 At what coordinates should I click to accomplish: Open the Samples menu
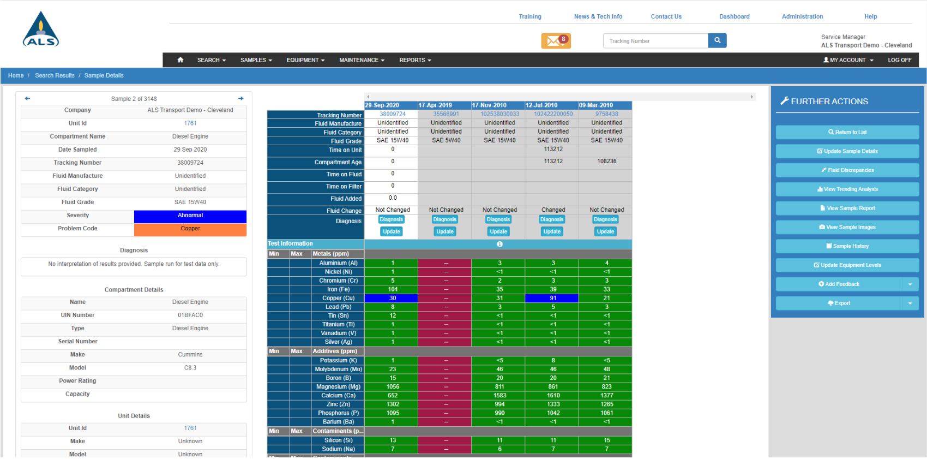coord(256,60)
